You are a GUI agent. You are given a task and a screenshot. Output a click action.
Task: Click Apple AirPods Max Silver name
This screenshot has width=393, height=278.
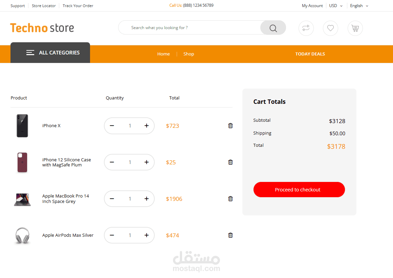68,235
